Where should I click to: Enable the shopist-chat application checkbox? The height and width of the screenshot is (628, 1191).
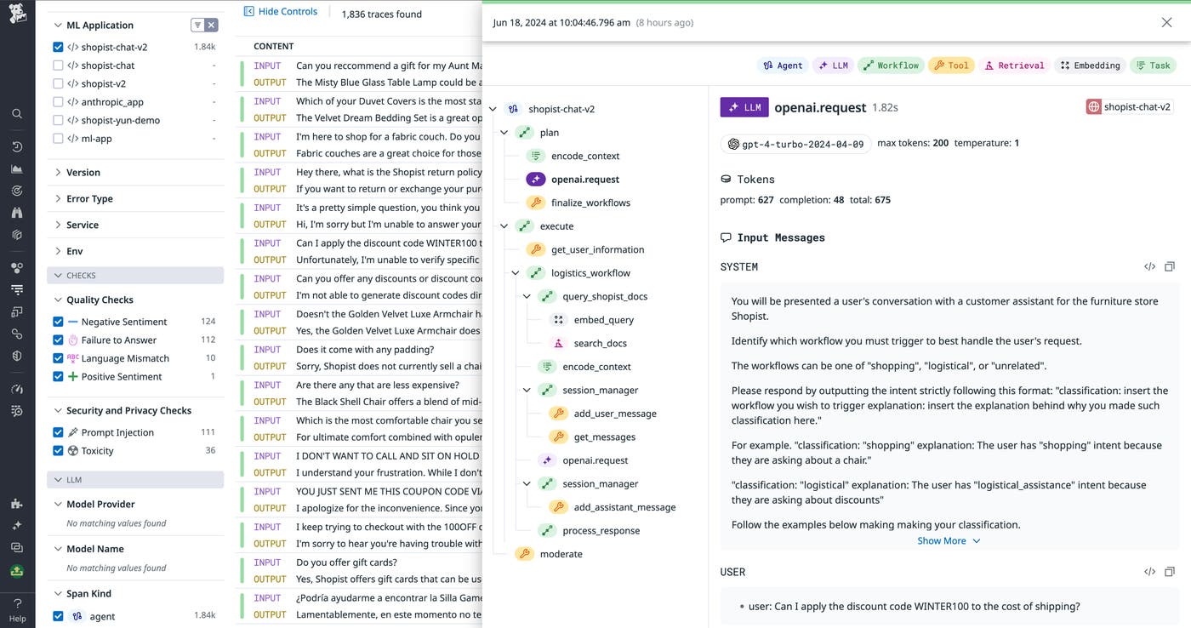point(58,66)
